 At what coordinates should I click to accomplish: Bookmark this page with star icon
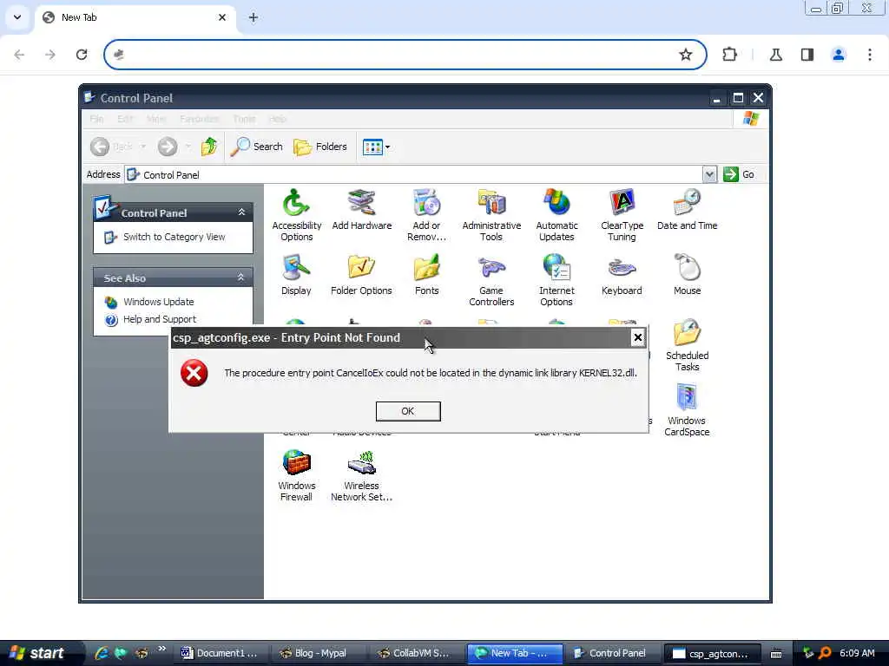[x=686, y=55]
